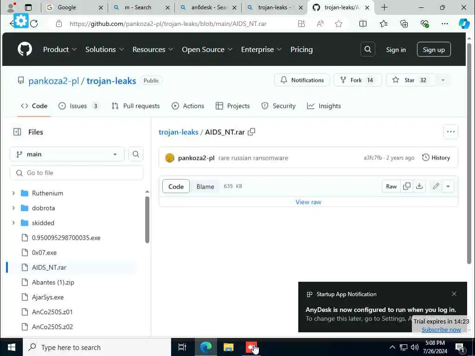Open Task View on the taskbar
This screenshot has height=356, width=475.
pos(182,347)
